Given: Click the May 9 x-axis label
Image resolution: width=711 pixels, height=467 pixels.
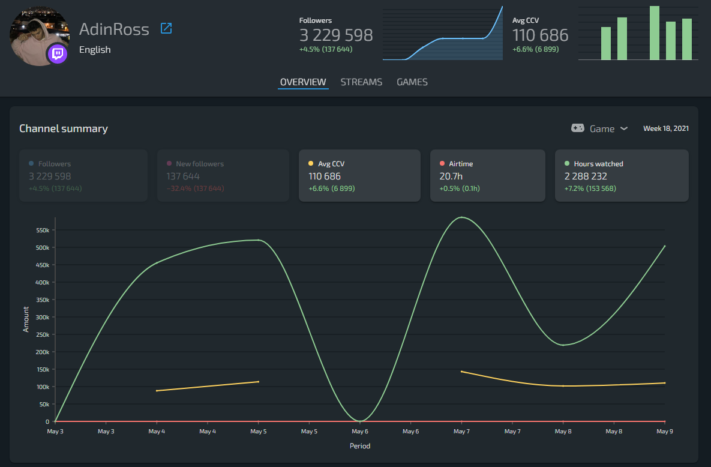Looking at the screenshot, I should (x=665, y=431).
